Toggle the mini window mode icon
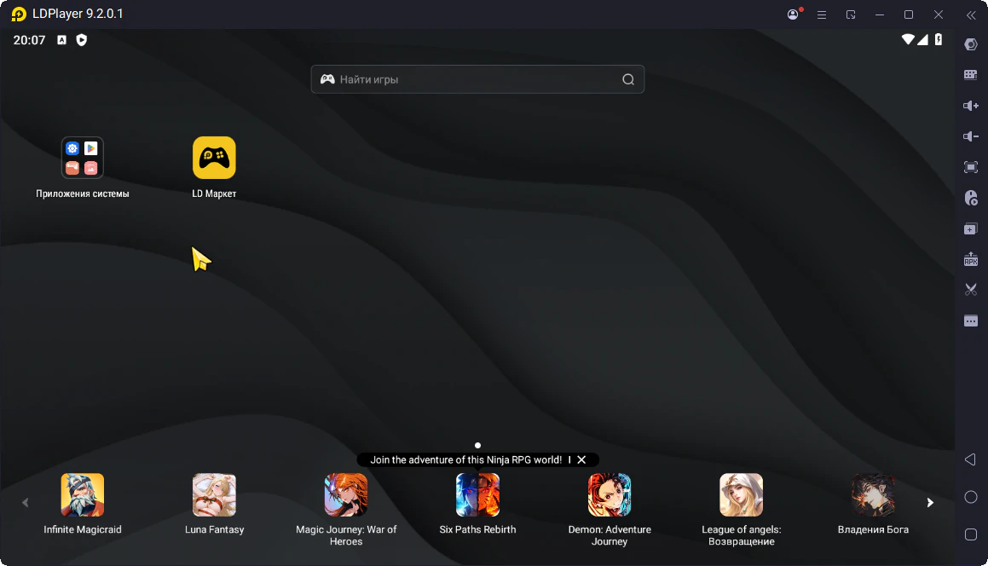 click(851, 14)
